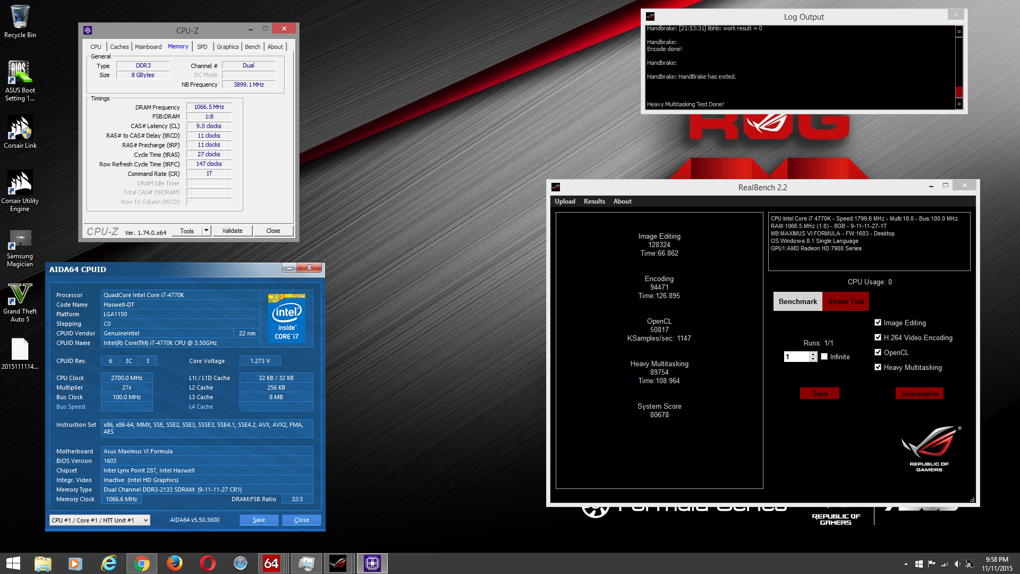This screenshot has width=1020, height=574.
Task: Click the Windows logo tray icon
Action: (919, 564)
